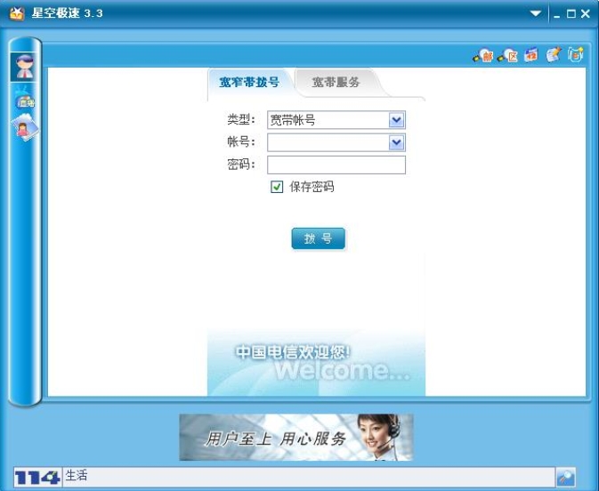Open the user avatar sidebar panel
This screenshot has width=599, height=491.
[x=24, y=67]
